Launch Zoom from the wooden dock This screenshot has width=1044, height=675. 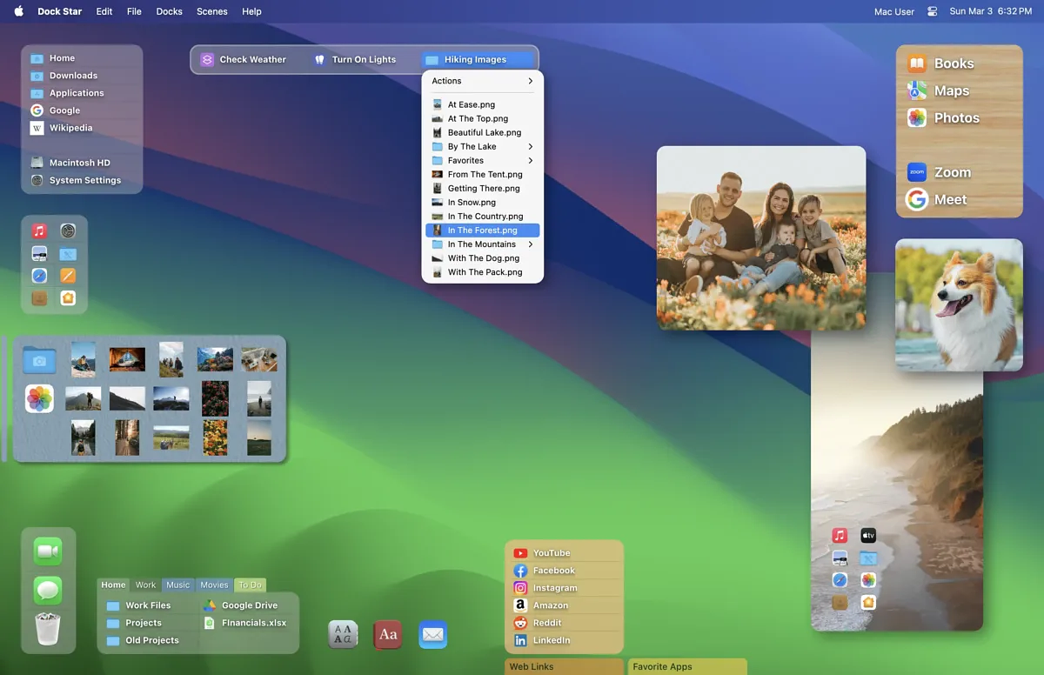click(x=939, y=172)
